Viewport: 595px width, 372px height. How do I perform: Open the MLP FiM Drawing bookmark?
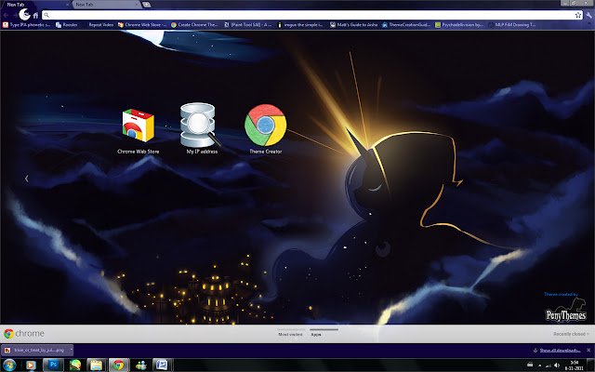click(x=512, y=25)
